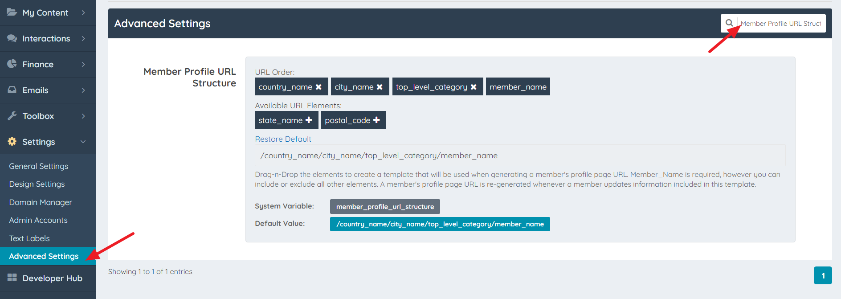This screenshot has width=841, height=299.
Task: Click the Settings gear icon
Action: [x=12, y=141]
